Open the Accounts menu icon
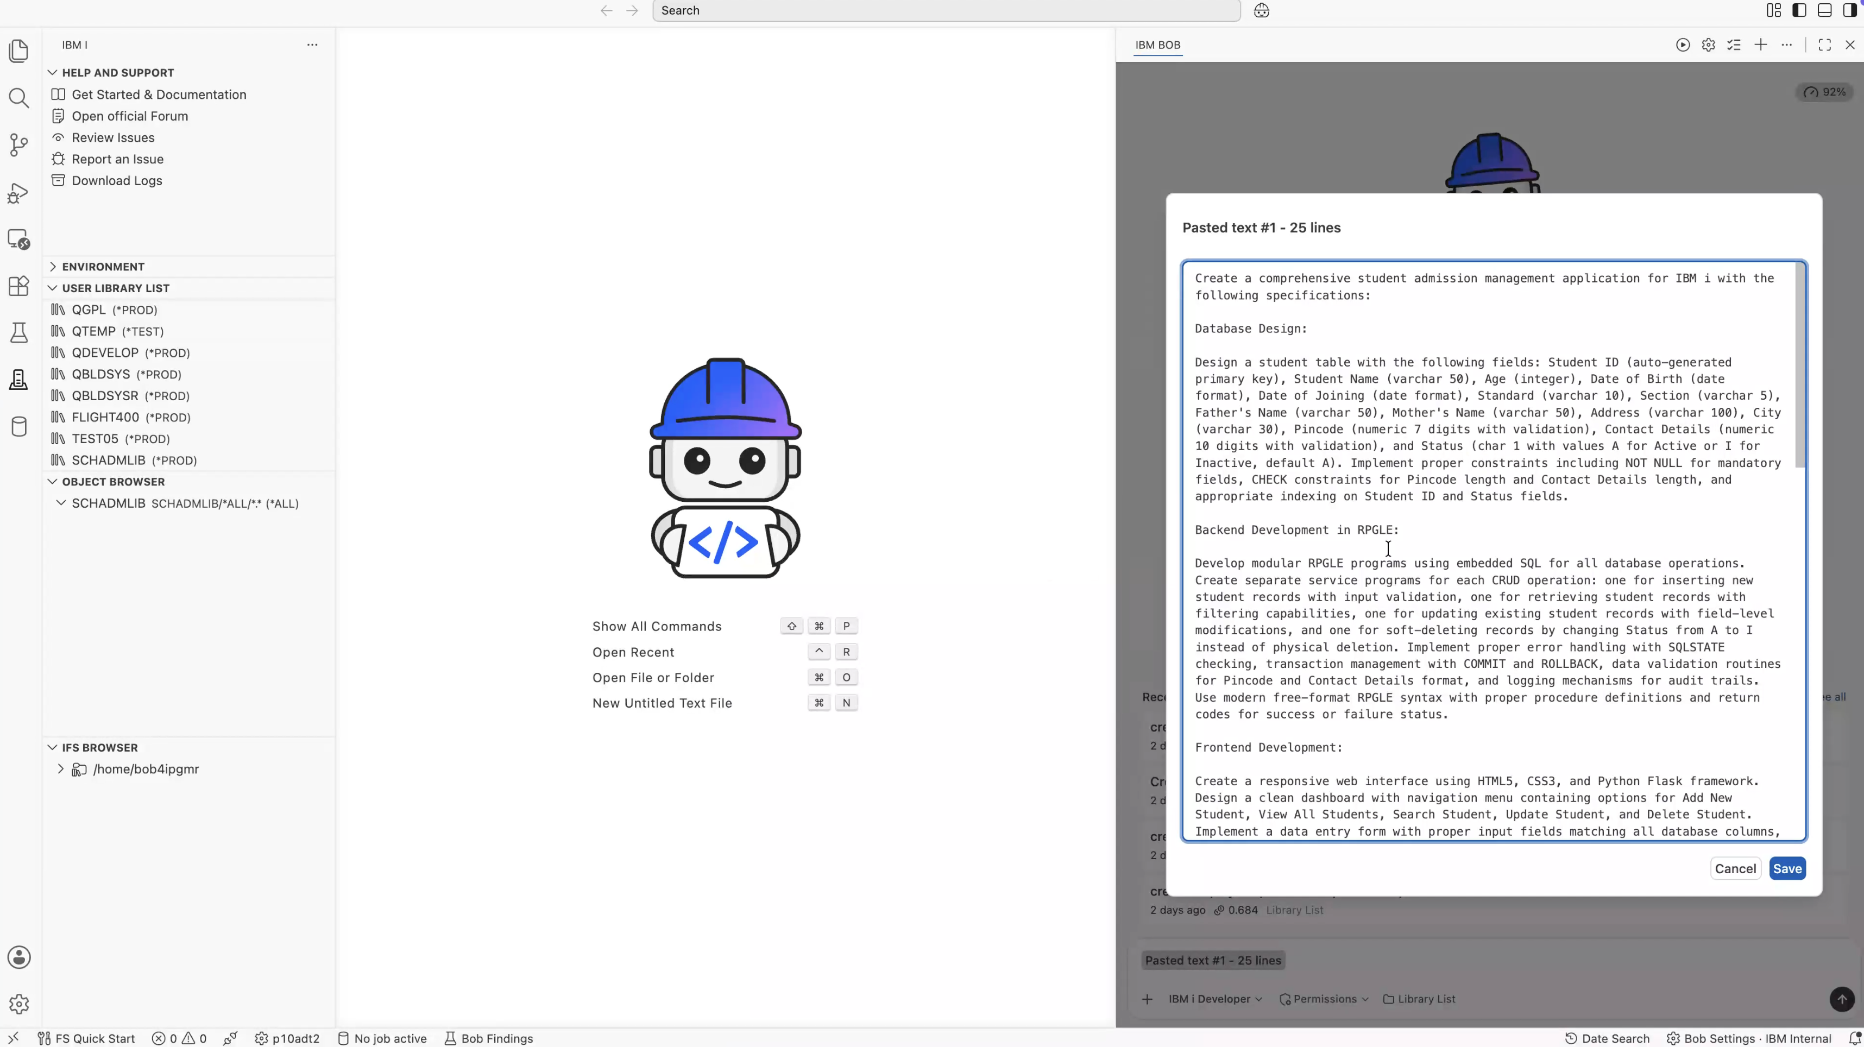Image resolution: width=1864 pixels, height=1047 pixels. click(x=19, y=957)
